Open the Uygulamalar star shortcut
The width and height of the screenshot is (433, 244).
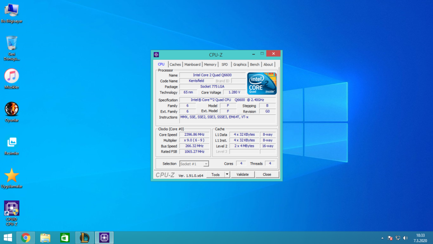pos(12,178)
